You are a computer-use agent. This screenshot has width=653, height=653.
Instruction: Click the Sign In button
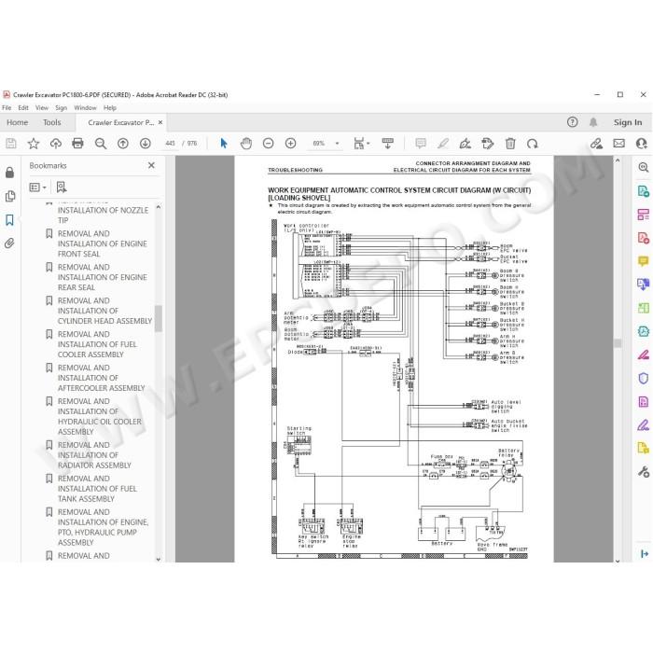[628, 122]
